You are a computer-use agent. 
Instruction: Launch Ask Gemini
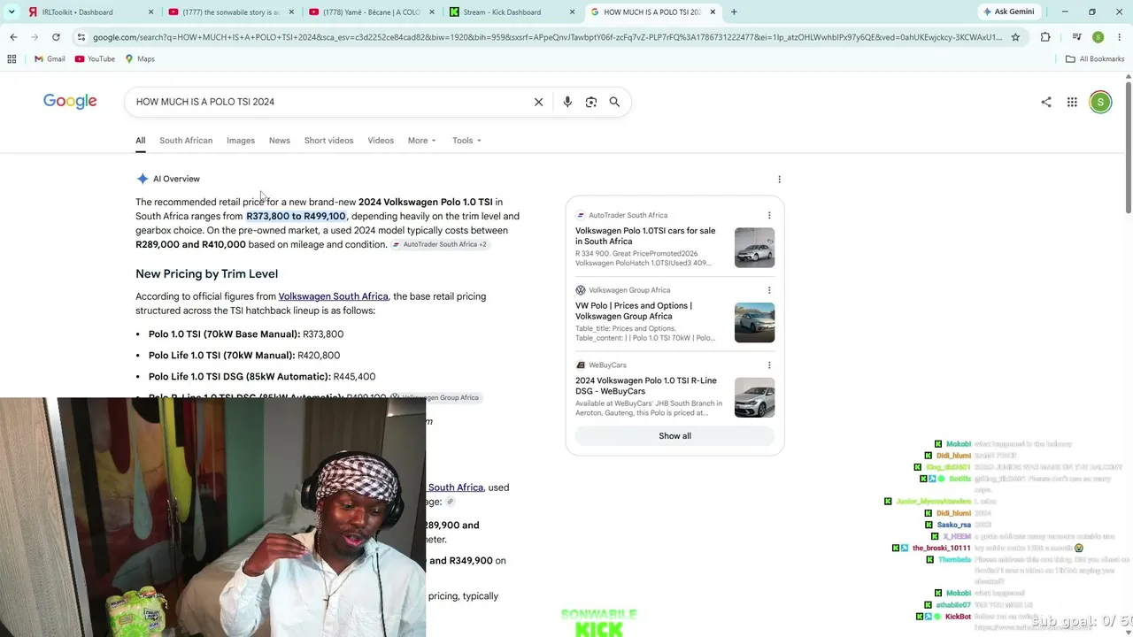(1008, 12)
